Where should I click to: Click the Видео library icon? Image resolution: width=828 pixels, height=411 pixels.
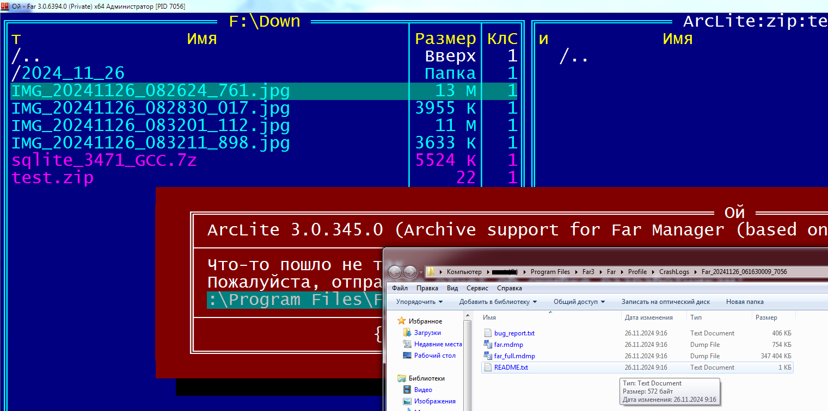[407, 389]
